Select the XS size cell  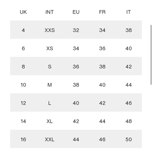tap(50, 48)
